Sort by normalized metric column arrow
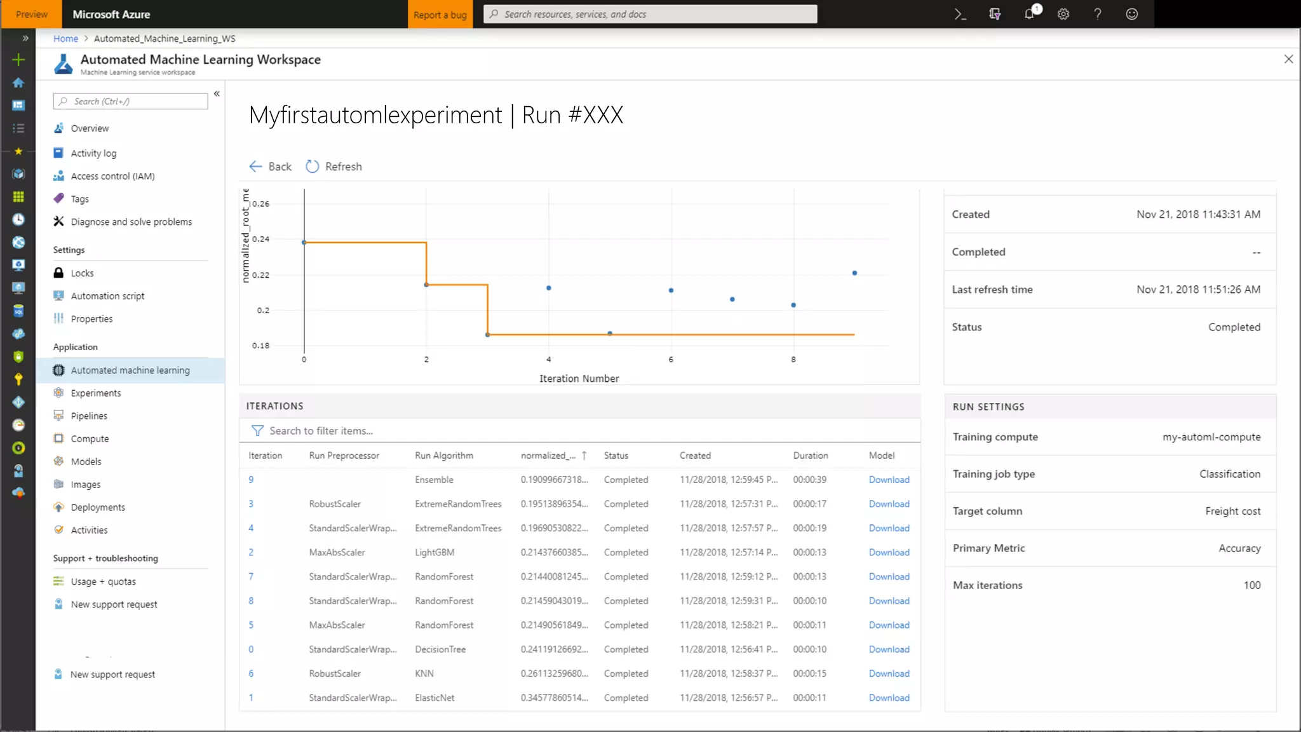This screenshot has width=1301, height=732. (x=584, y=456)
